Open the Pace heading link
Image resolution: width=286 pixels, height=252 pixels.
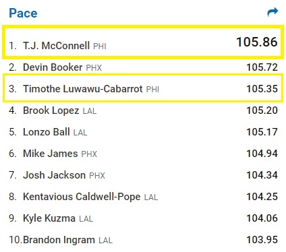coord(23,13)
